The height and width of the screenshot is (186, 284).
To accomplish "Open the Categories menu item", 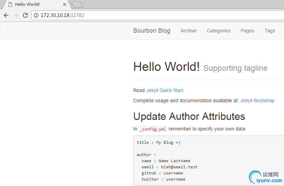I will point(218,31).
